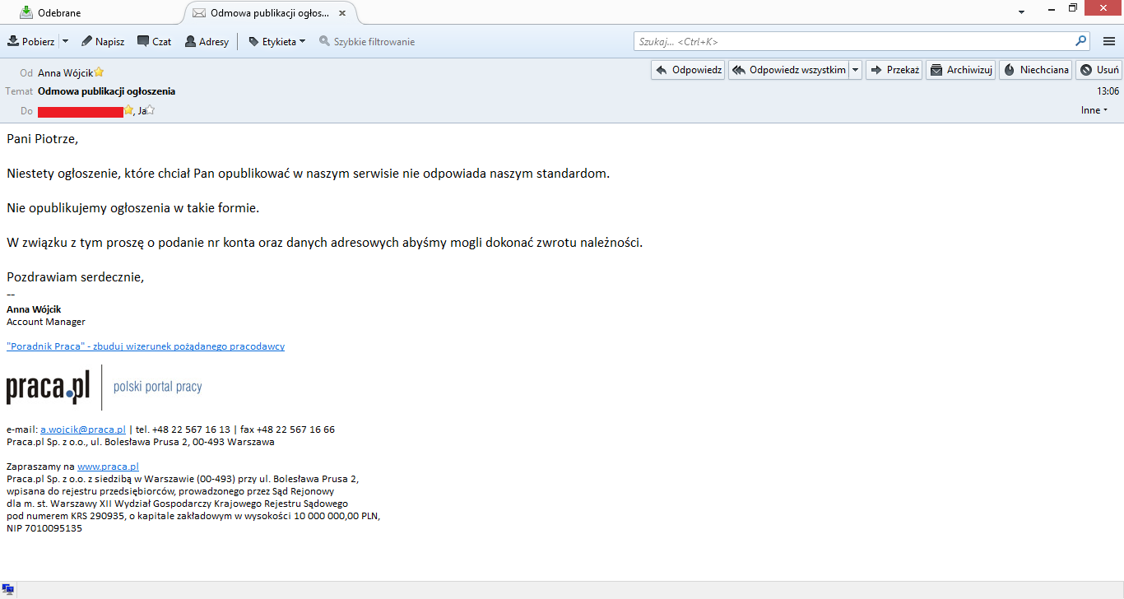The width and height of the screenshot is (1124, 599).
Task: Toggle Szybkie filtrowanie quick filter
Action: click(367, 41)
